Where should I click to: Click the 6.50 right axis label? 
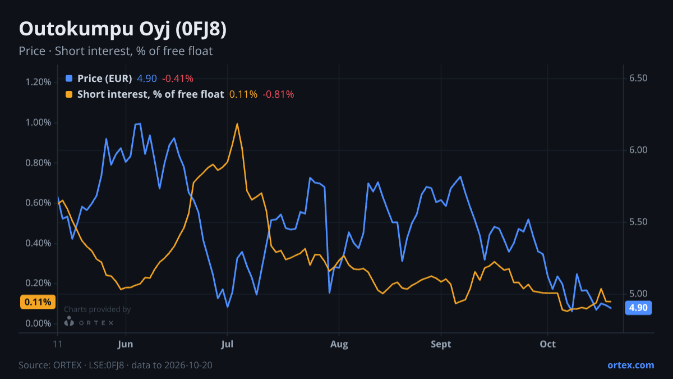638,78
